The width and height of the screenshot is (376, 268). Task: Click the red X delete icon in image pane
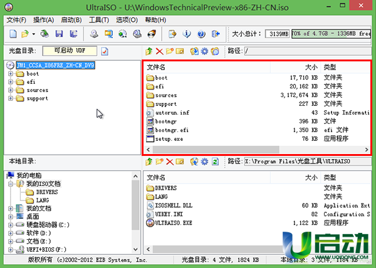point(159,51)
